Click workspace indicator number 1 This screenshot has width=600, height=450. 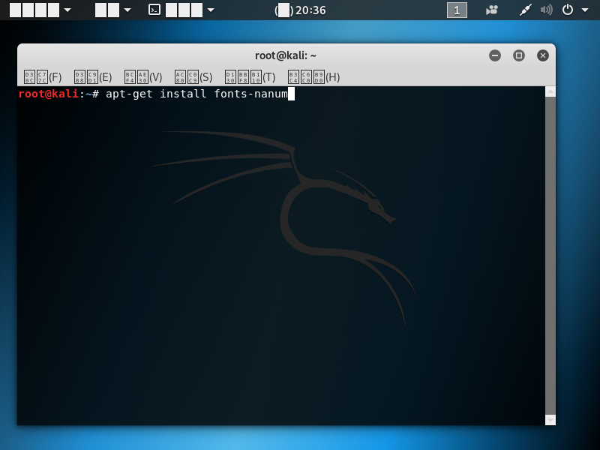[x=457, y=10]
